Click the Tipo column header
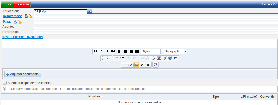The image size is (278, 105). [216, 97]
